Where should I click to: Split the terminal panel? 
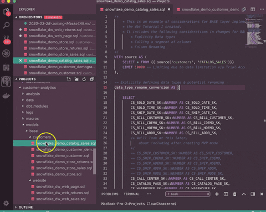click(x=226, y=194)
